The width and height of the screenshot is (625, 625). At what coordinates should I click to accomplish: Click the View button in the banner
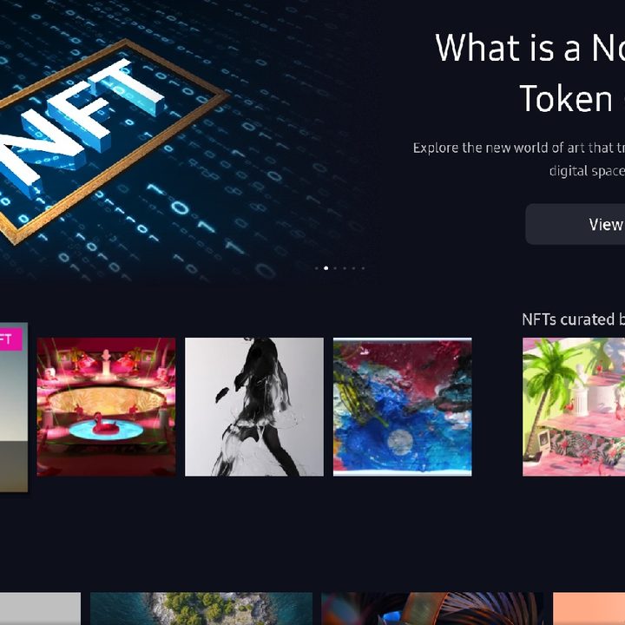click(576, 224)
